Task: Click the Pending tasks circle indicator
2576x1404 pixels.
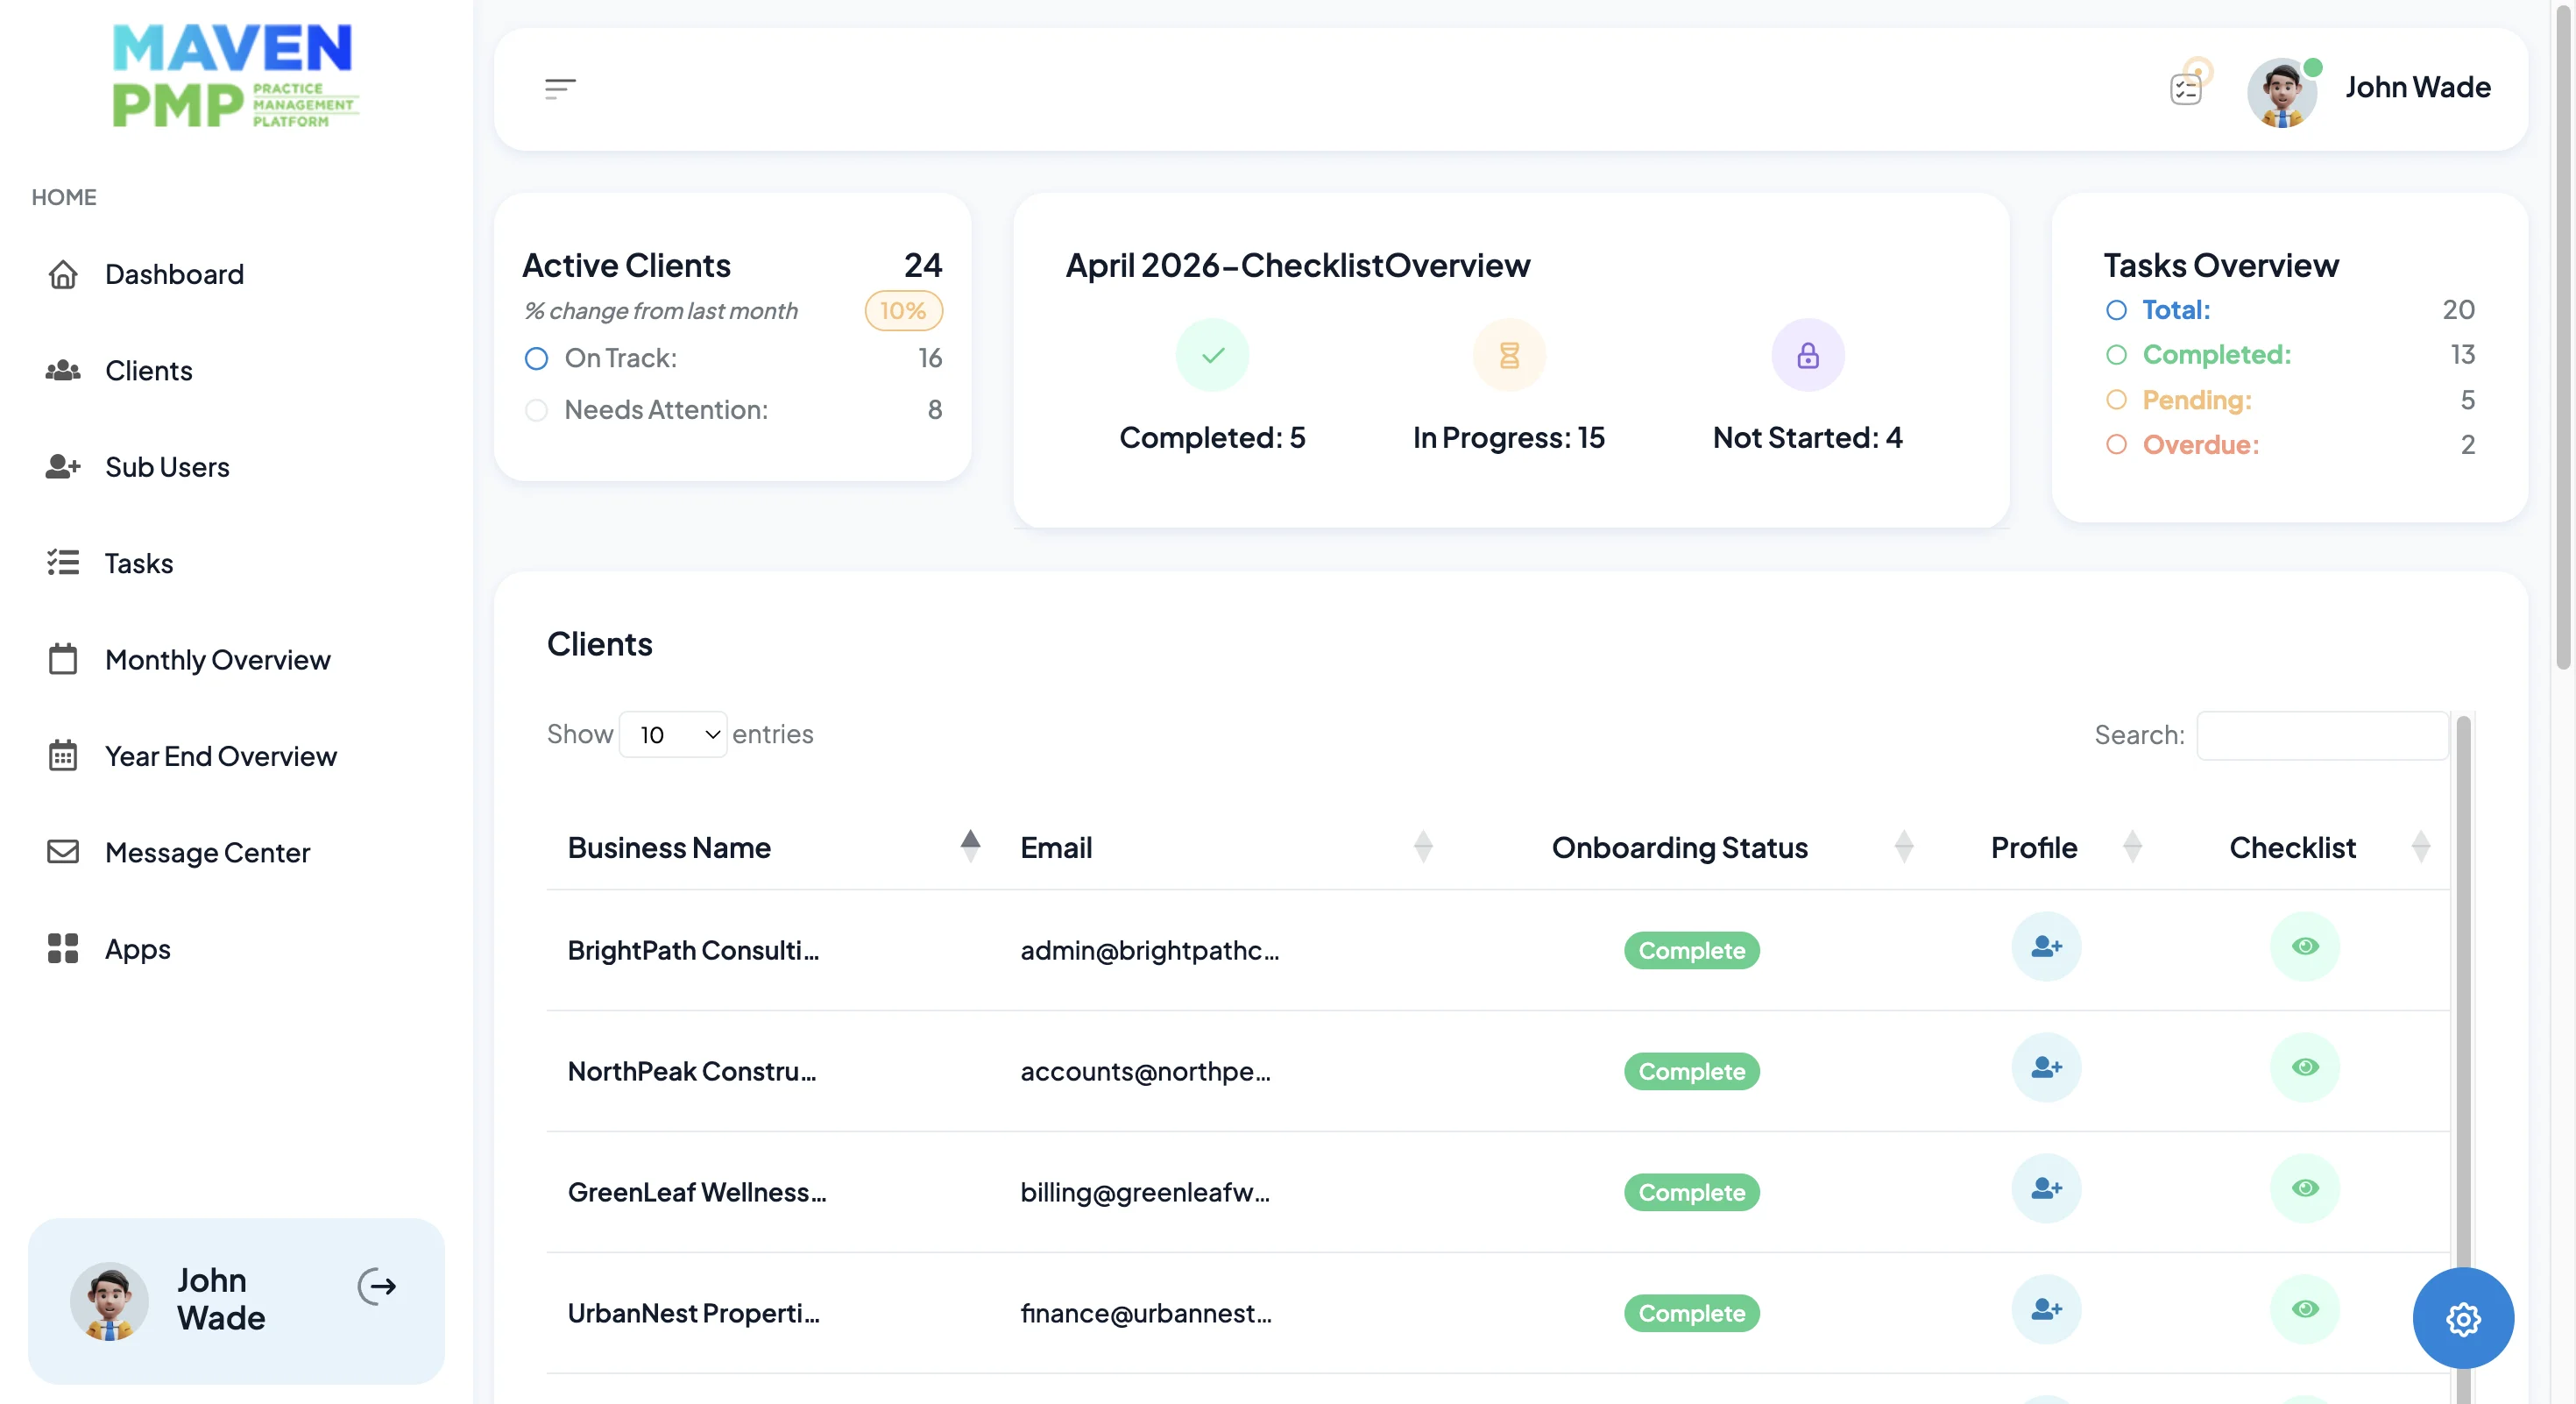Action: 2116,400
